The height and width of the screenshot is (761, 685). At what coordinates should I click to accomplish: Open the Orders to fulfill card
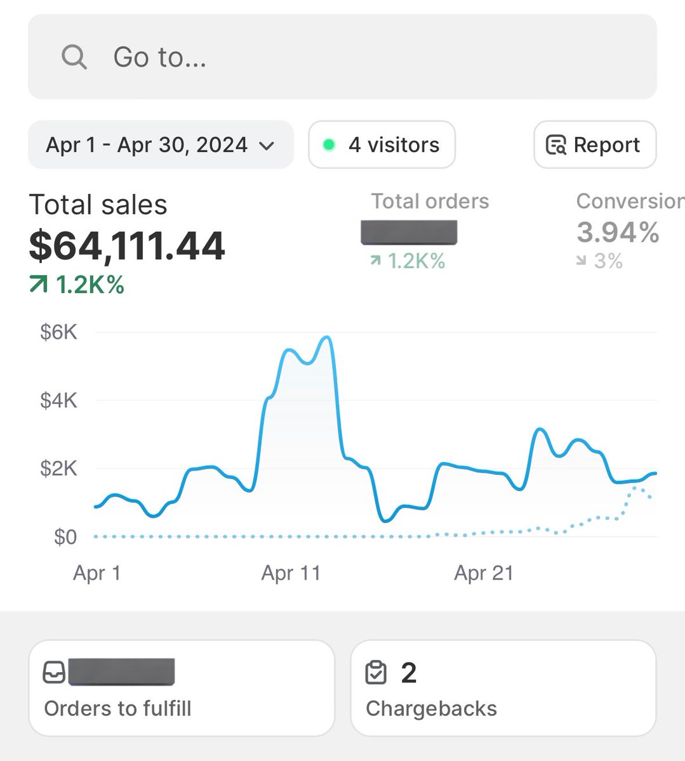pos(182,688)
